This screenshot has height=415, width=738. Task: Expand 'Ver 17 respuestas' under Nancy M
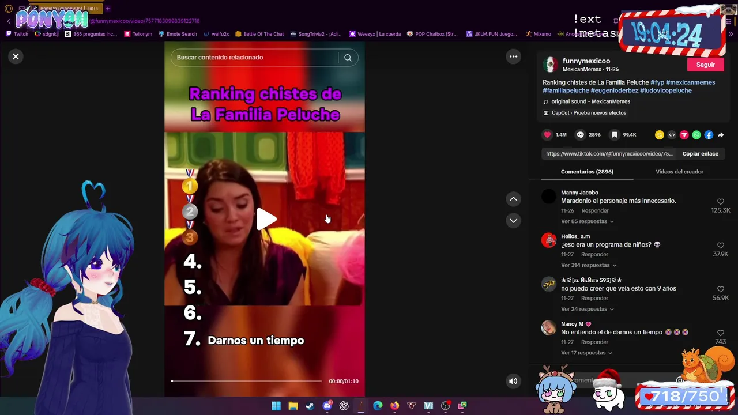point(586,353)
